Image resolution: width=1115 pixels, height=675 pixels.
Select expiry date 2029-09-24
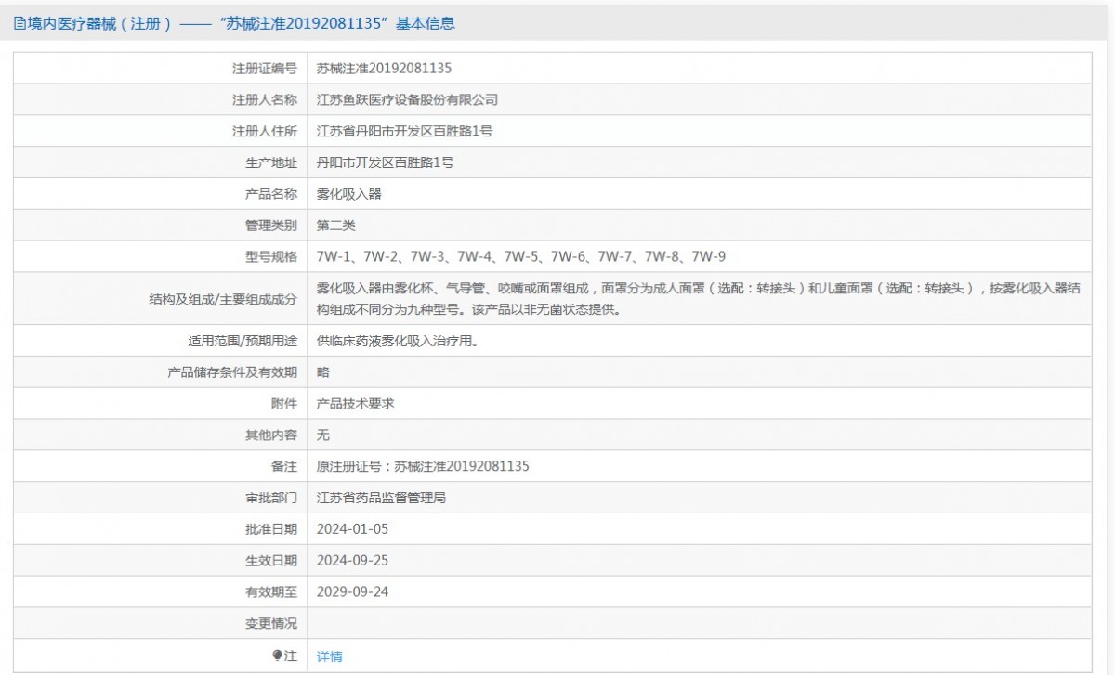tap(352, 592)
